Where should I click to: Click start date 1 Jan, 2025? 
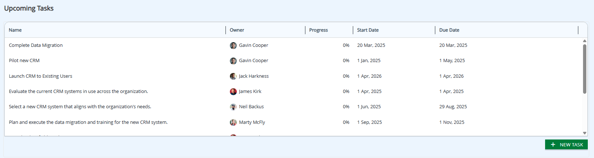(369, 61)
